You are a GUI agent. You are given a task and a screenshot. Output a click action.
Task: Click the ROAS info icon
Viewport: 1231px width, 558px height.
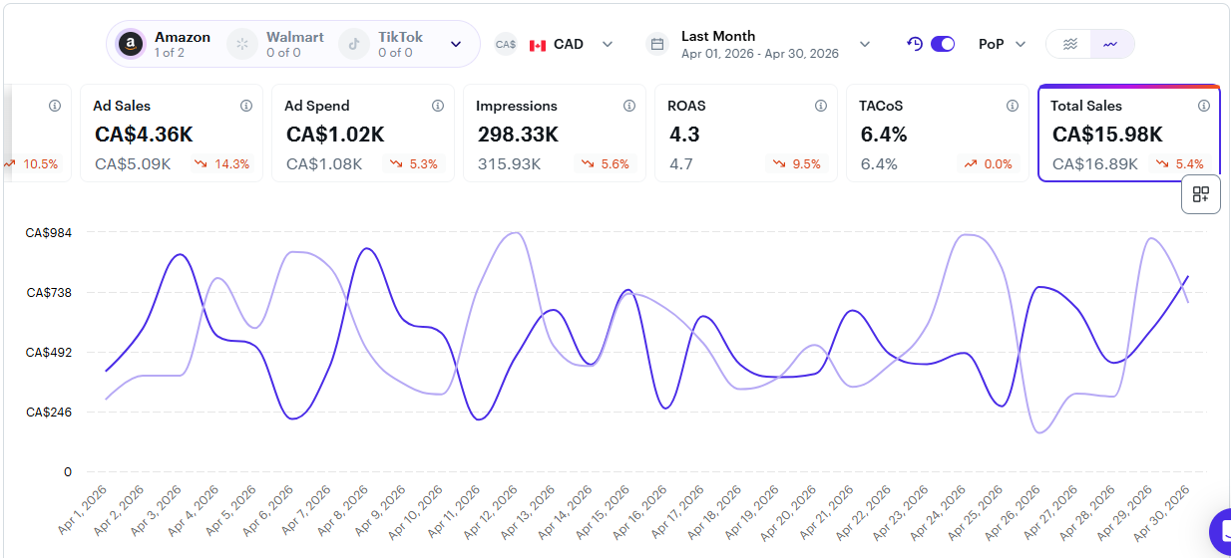821,106
